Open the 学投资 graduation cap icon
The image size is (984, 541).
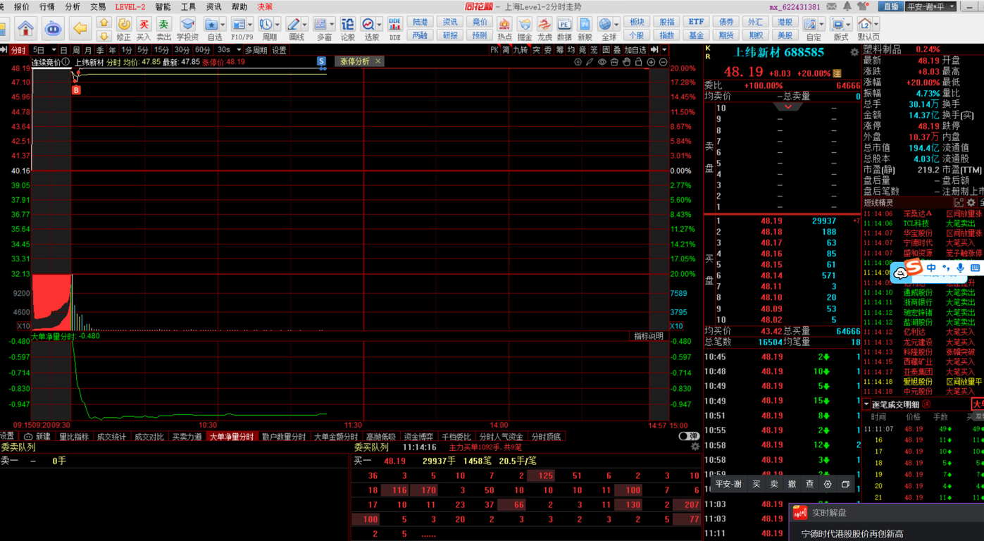(187, 28)
